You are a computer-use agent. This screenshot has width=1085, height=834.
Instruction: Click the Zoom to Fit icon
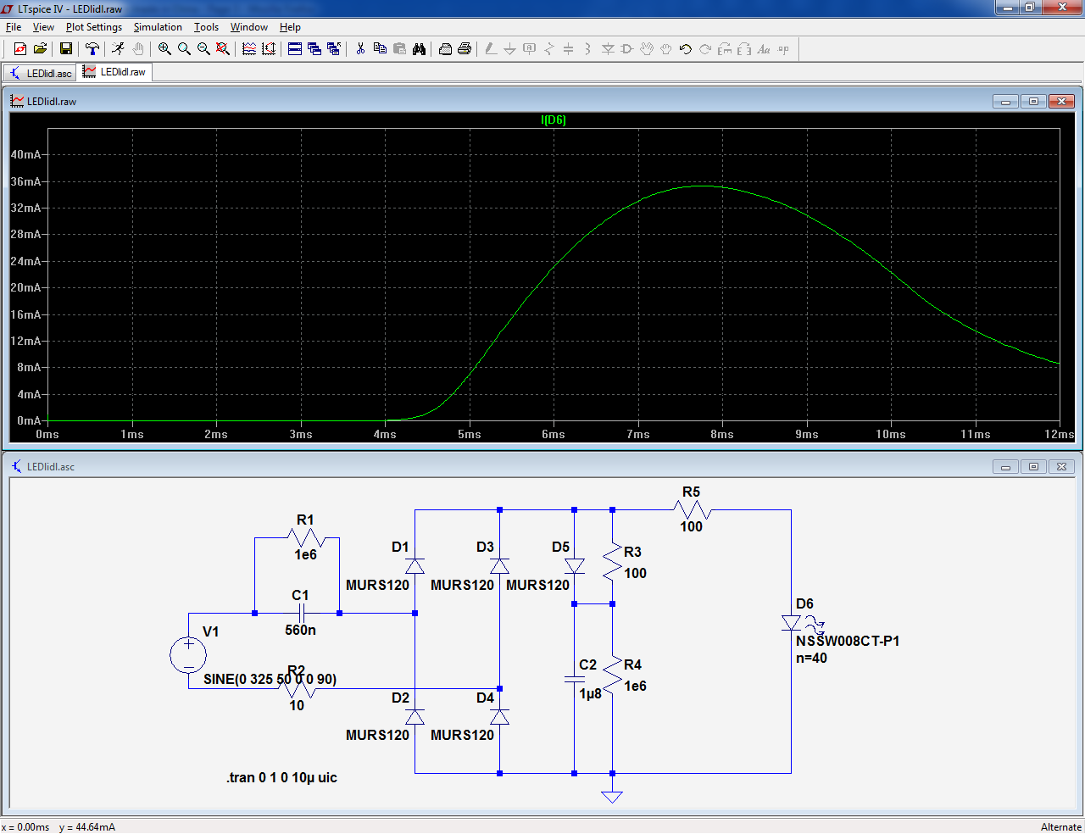pos(223,49)
